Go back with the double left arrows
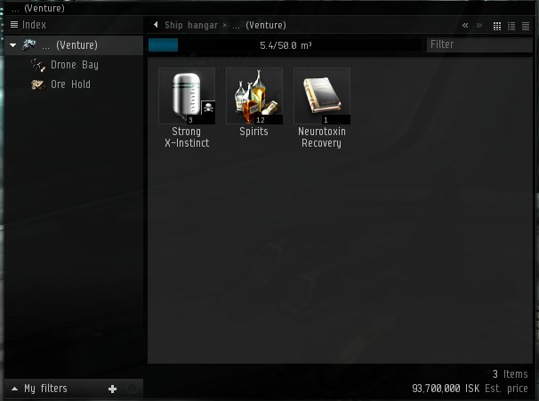The width and height of the screenshot is (539, 401). click(x=465, y=26)
